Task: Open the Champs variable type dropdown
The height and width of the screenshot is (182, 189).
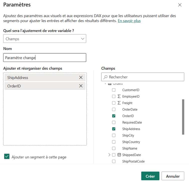Action: coord(45,39)
